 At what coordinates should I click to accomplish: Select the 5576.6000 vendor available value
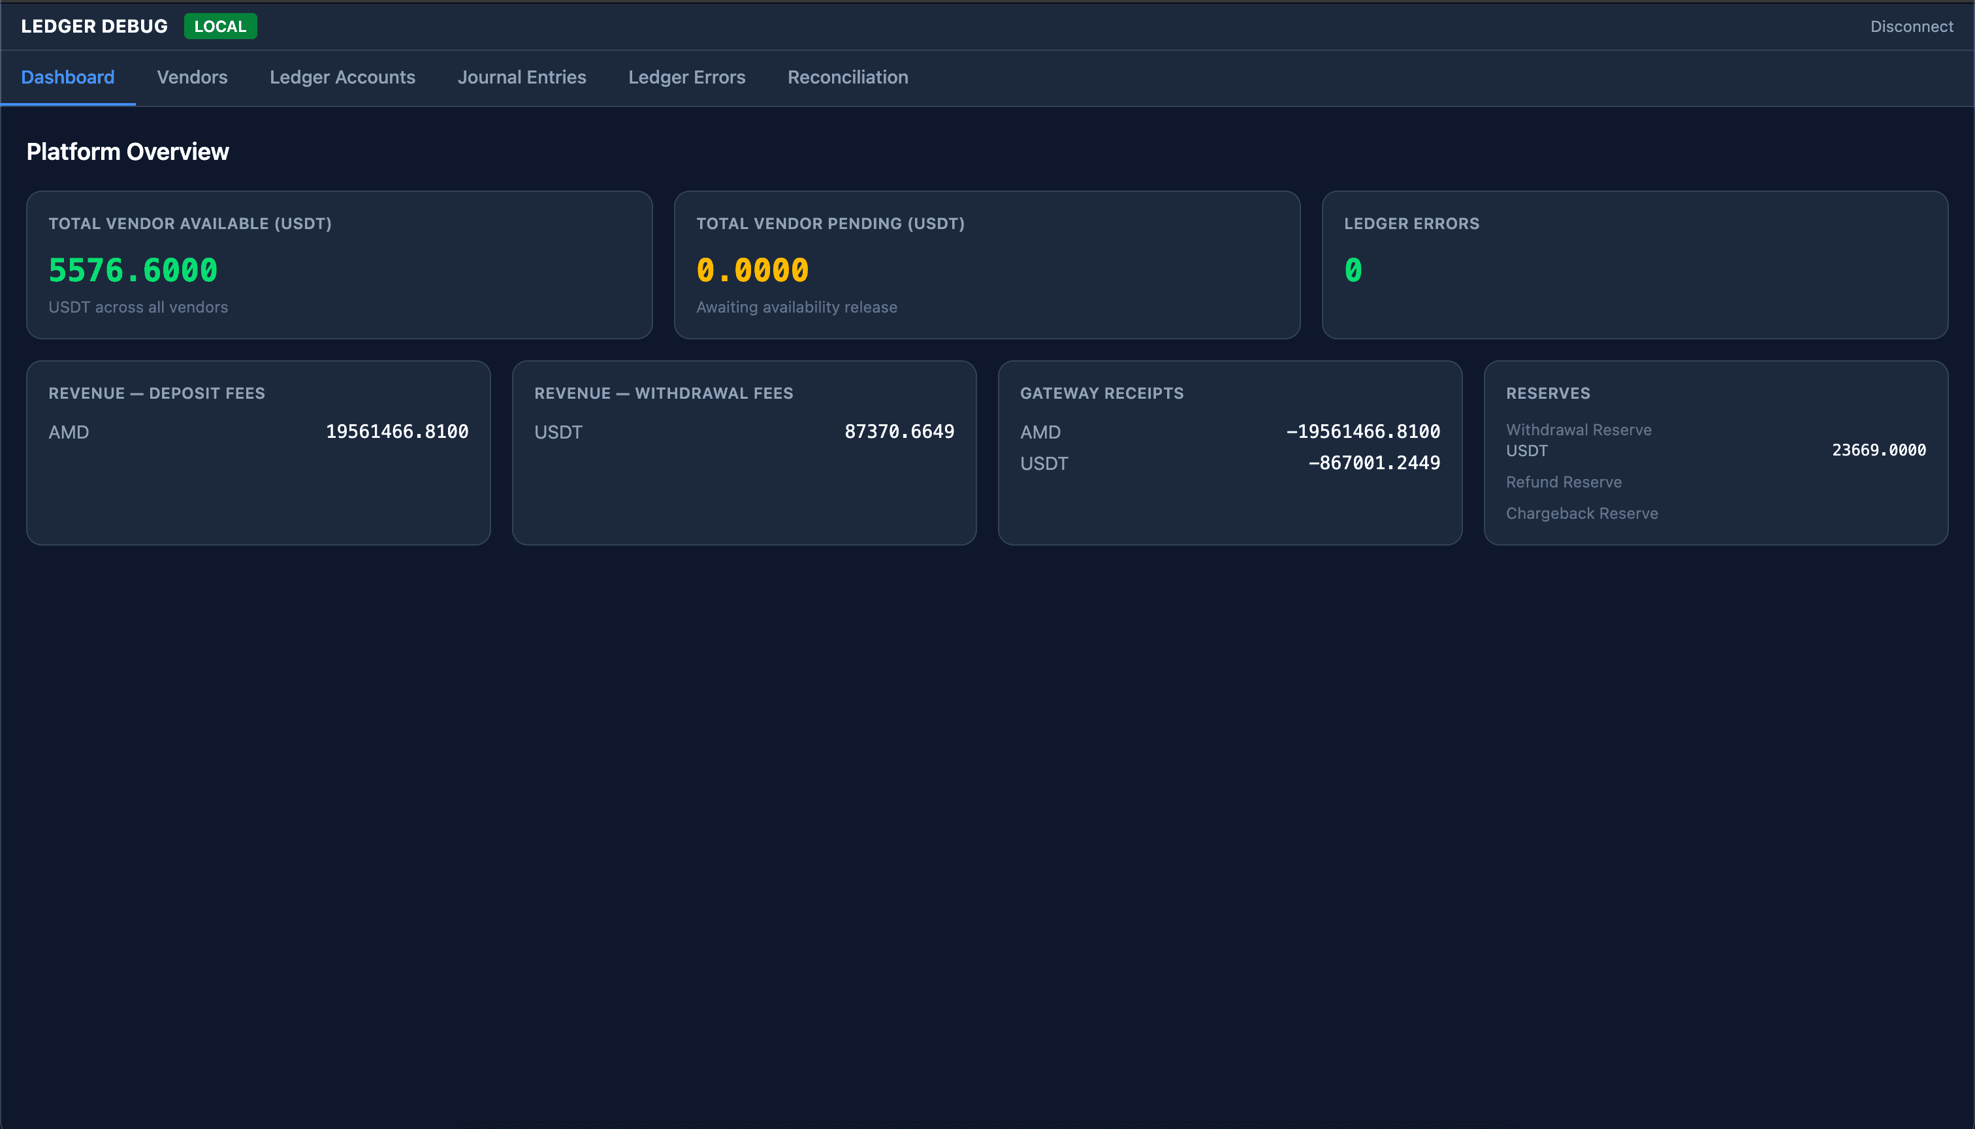133,271
